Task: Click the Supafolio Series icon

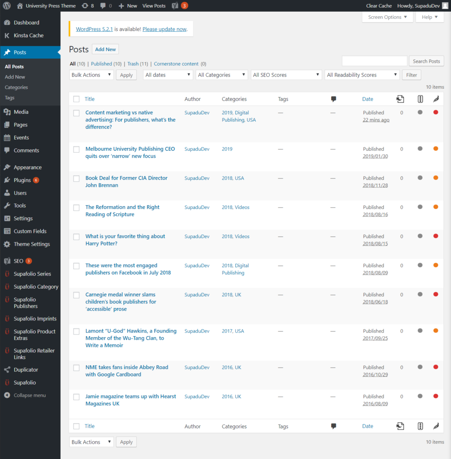Action: click(x=7, y=274)
